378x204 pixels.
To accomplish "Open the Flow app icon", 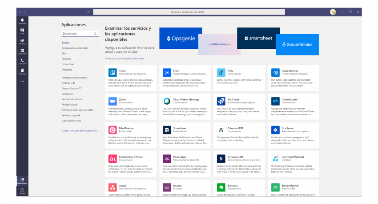I will click(x=167, y=72).
